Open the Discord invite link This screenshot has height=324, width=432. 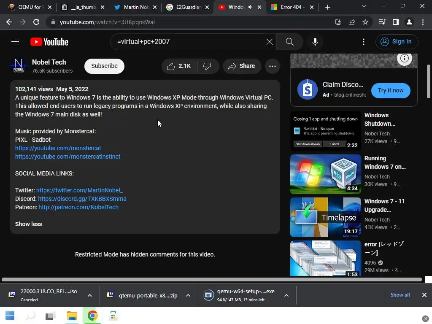(x=82, y=199)
